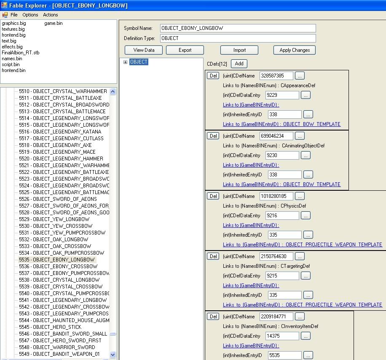Click the Add button next to CDefs[12]
386x360 pixels.
[239, 64]
